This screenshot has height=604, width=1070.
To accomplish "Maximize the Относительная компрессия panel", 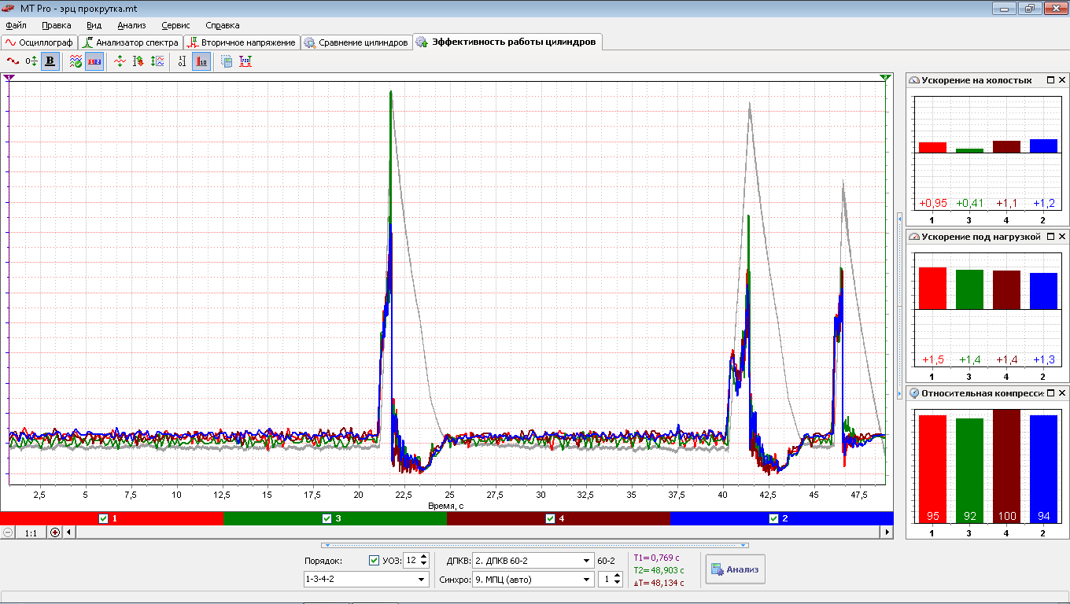I will 1050,392.
